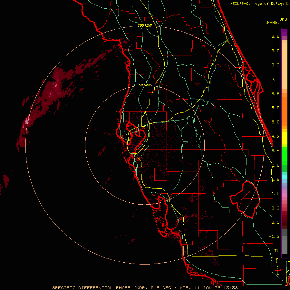This screenshot has height=290, width=290.
Task: Click the 4.2 value on color scale
Action: coord(275,137)
